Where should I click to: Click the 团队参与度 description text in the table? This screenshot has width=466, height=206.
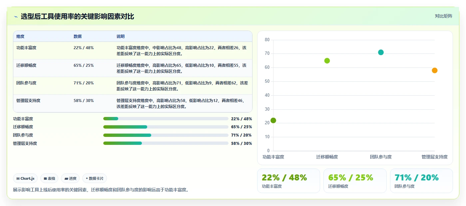tap(182, 86)
